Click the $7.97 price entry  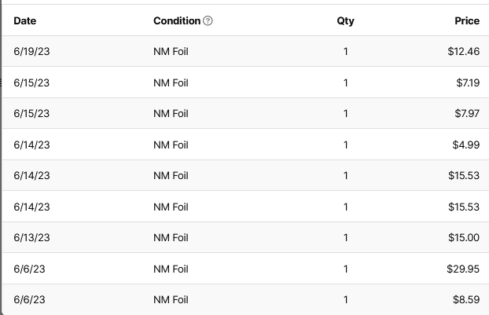click(x=467, y=114)
